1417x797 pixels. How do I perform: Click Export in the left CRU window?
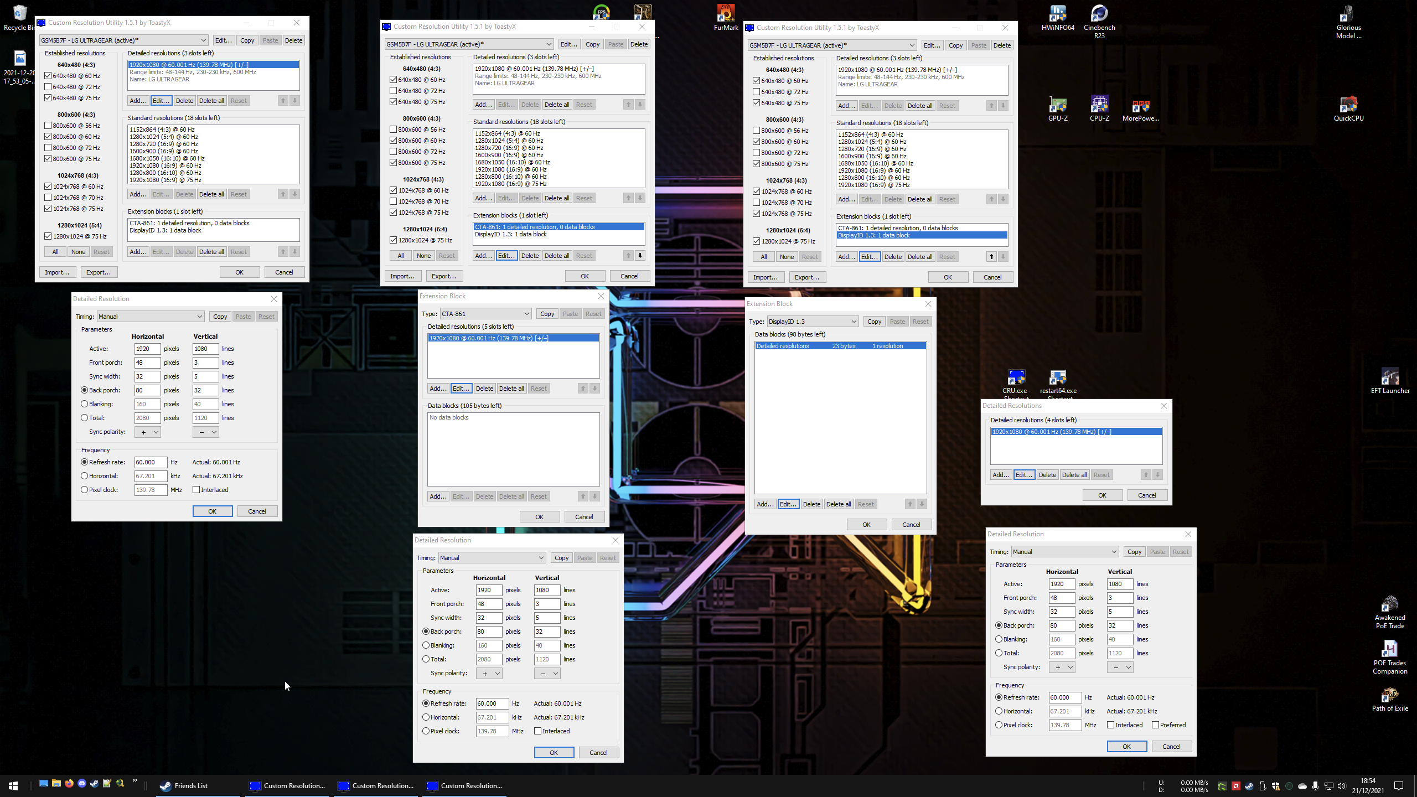tap(99, 272)
